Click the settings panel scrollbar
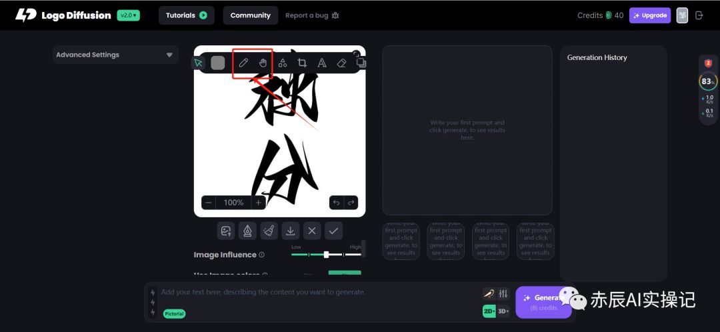The width and height of the screenshot is (720, 332). [364, 248]
